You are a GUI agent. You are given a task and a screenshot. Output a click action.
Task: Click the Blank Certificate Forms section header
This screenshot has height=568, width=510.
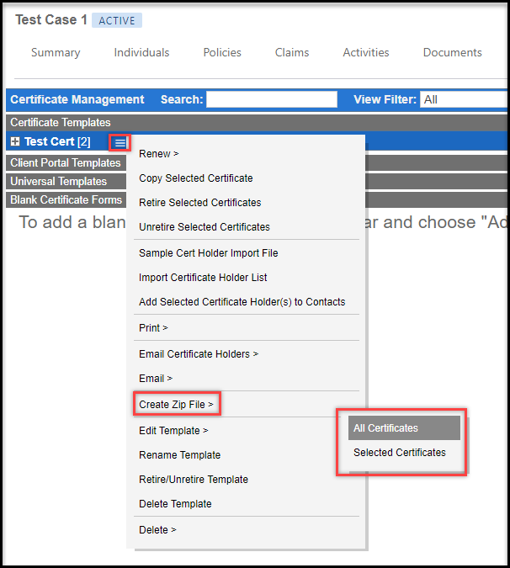tap(66, 199)
